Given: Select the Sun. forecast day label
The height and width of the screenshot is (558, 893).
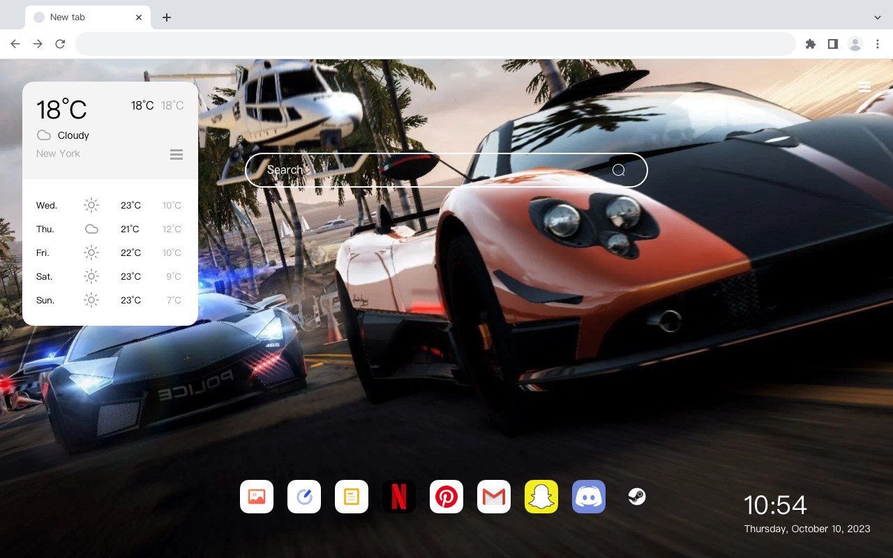Looking at the screenshot, I should pyautogui.click(x=45, y=300).
